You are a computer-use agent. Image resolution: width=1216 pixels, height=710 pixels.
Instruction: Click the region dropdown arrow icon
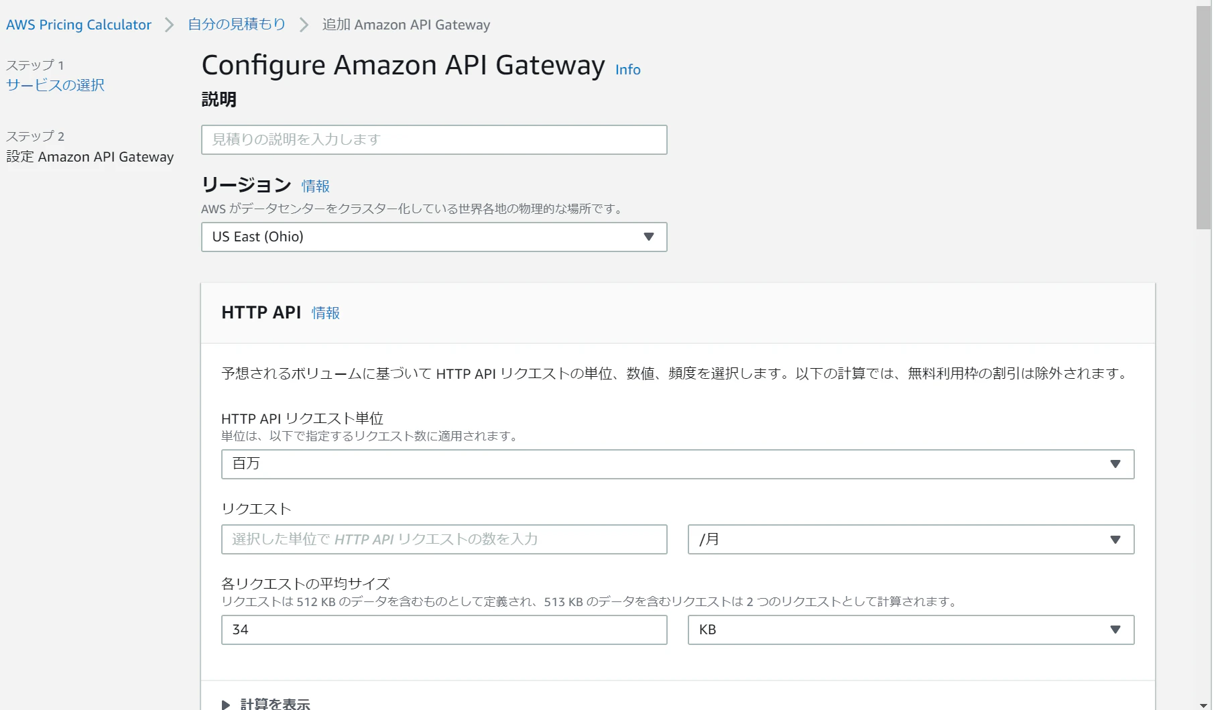click(648, 237)
